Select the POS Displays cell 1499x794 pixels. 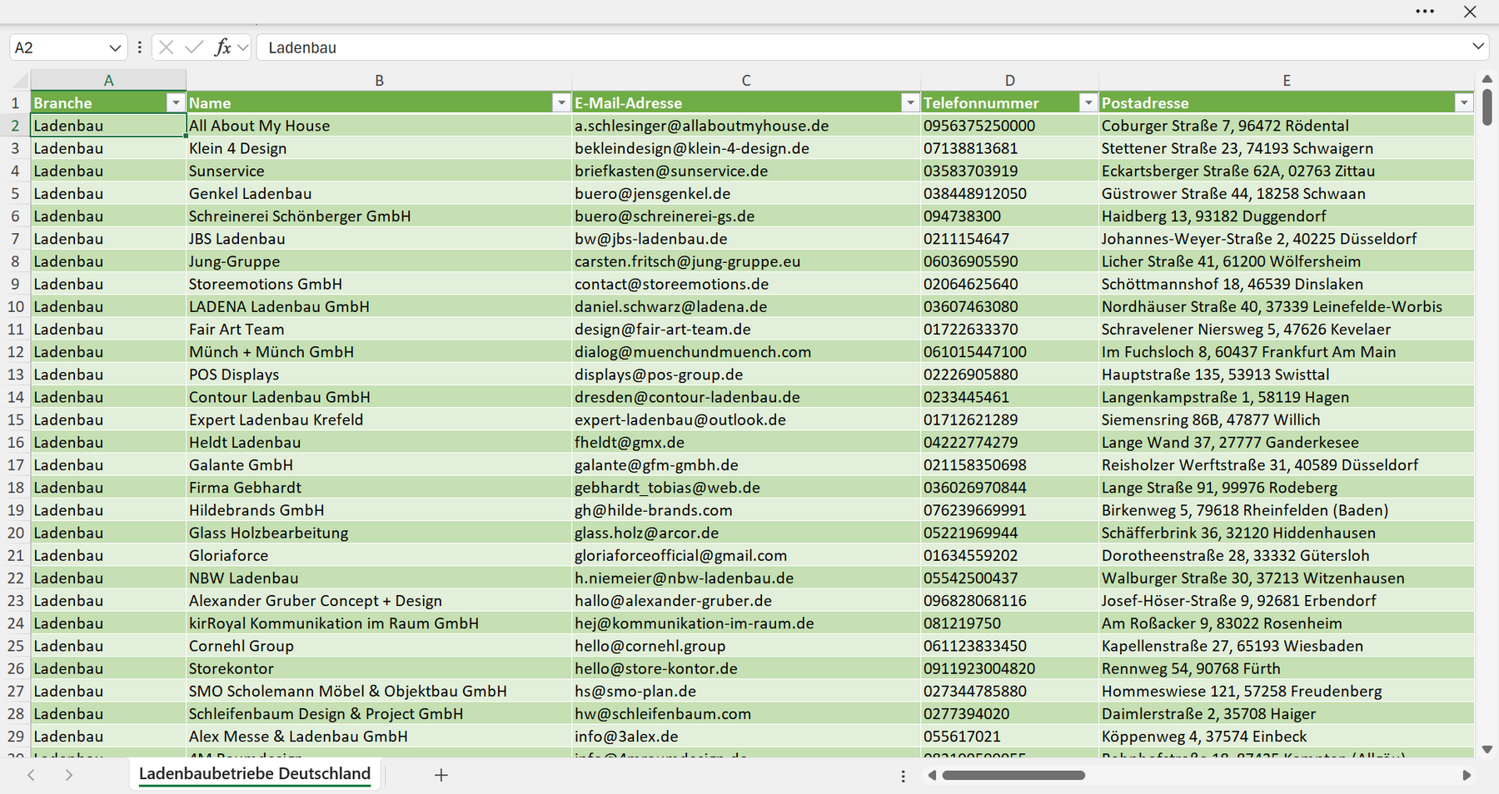(379, 375)
